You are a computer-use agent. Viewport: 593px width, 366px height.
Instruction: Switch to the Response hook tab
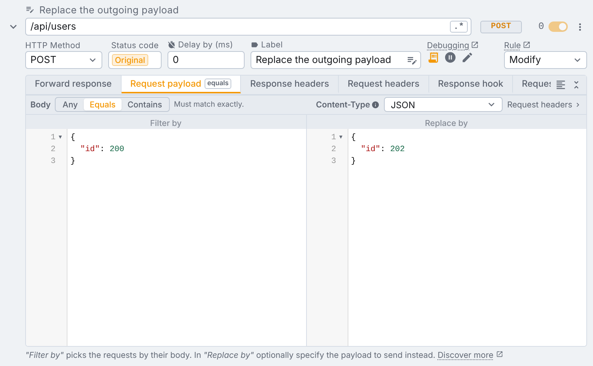point(470,84)
